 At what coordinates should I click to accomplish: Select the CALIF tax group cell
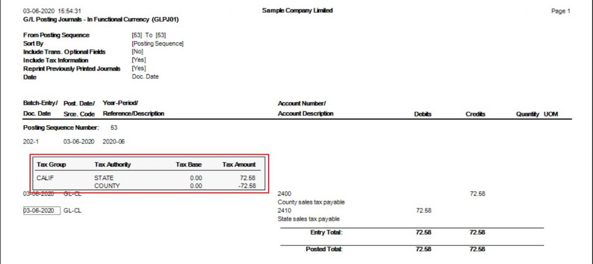[x=45, y=178]
